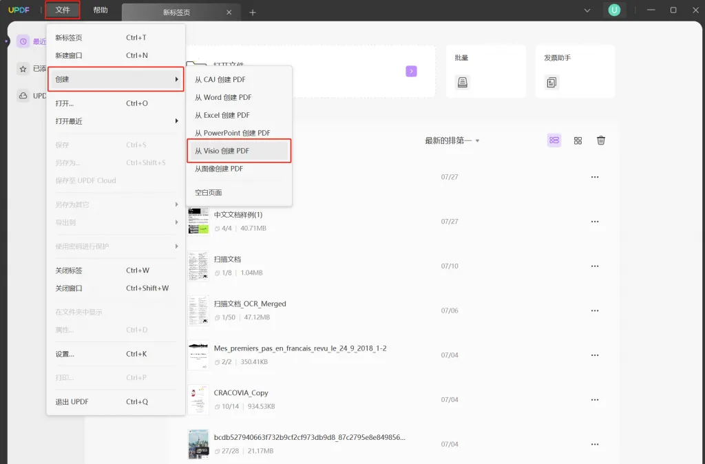Switch to grid view layout
The image size is (705, 464).
tap(578, 140)
